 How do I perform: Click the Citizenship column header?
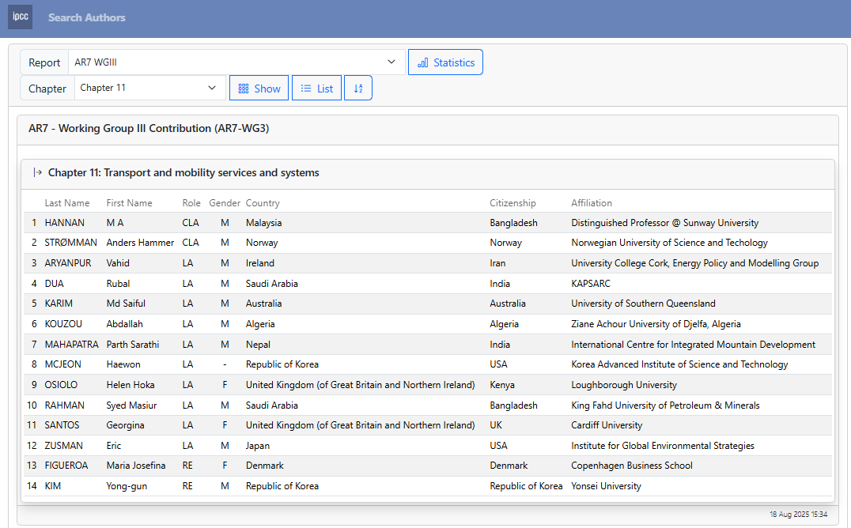(x=512, y=203)
